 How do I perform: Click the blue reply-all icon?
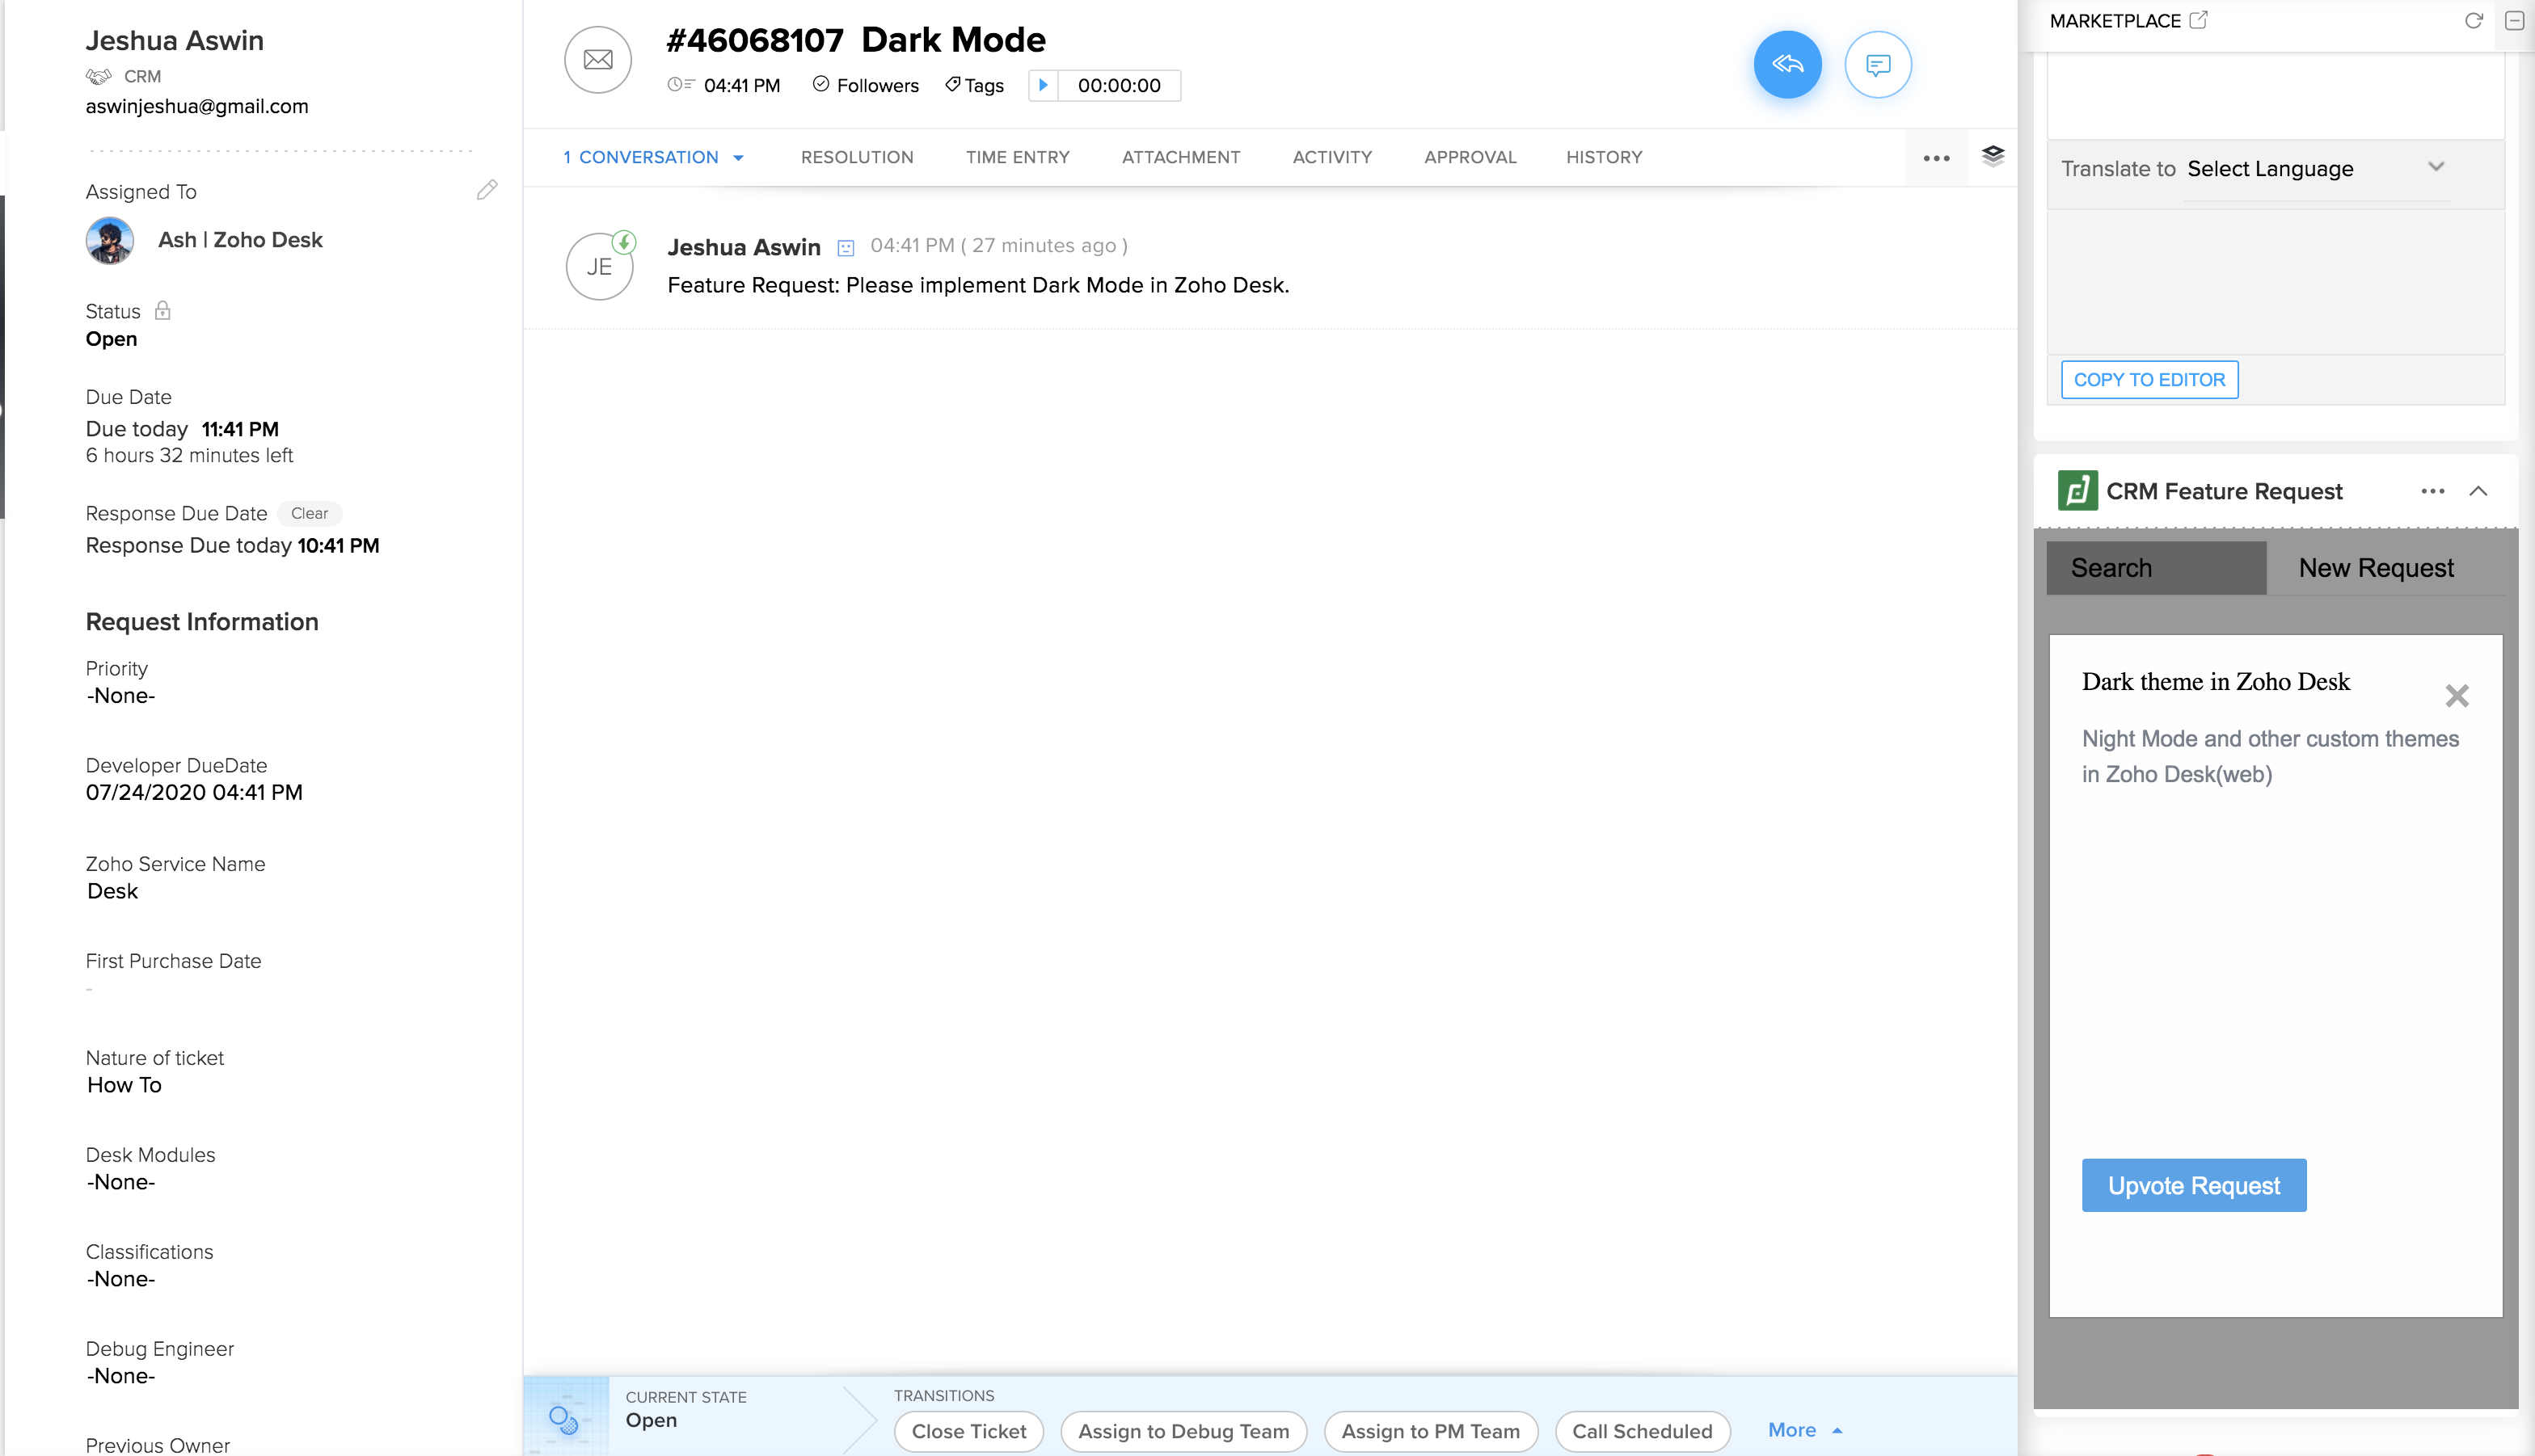coord(1786,65)
